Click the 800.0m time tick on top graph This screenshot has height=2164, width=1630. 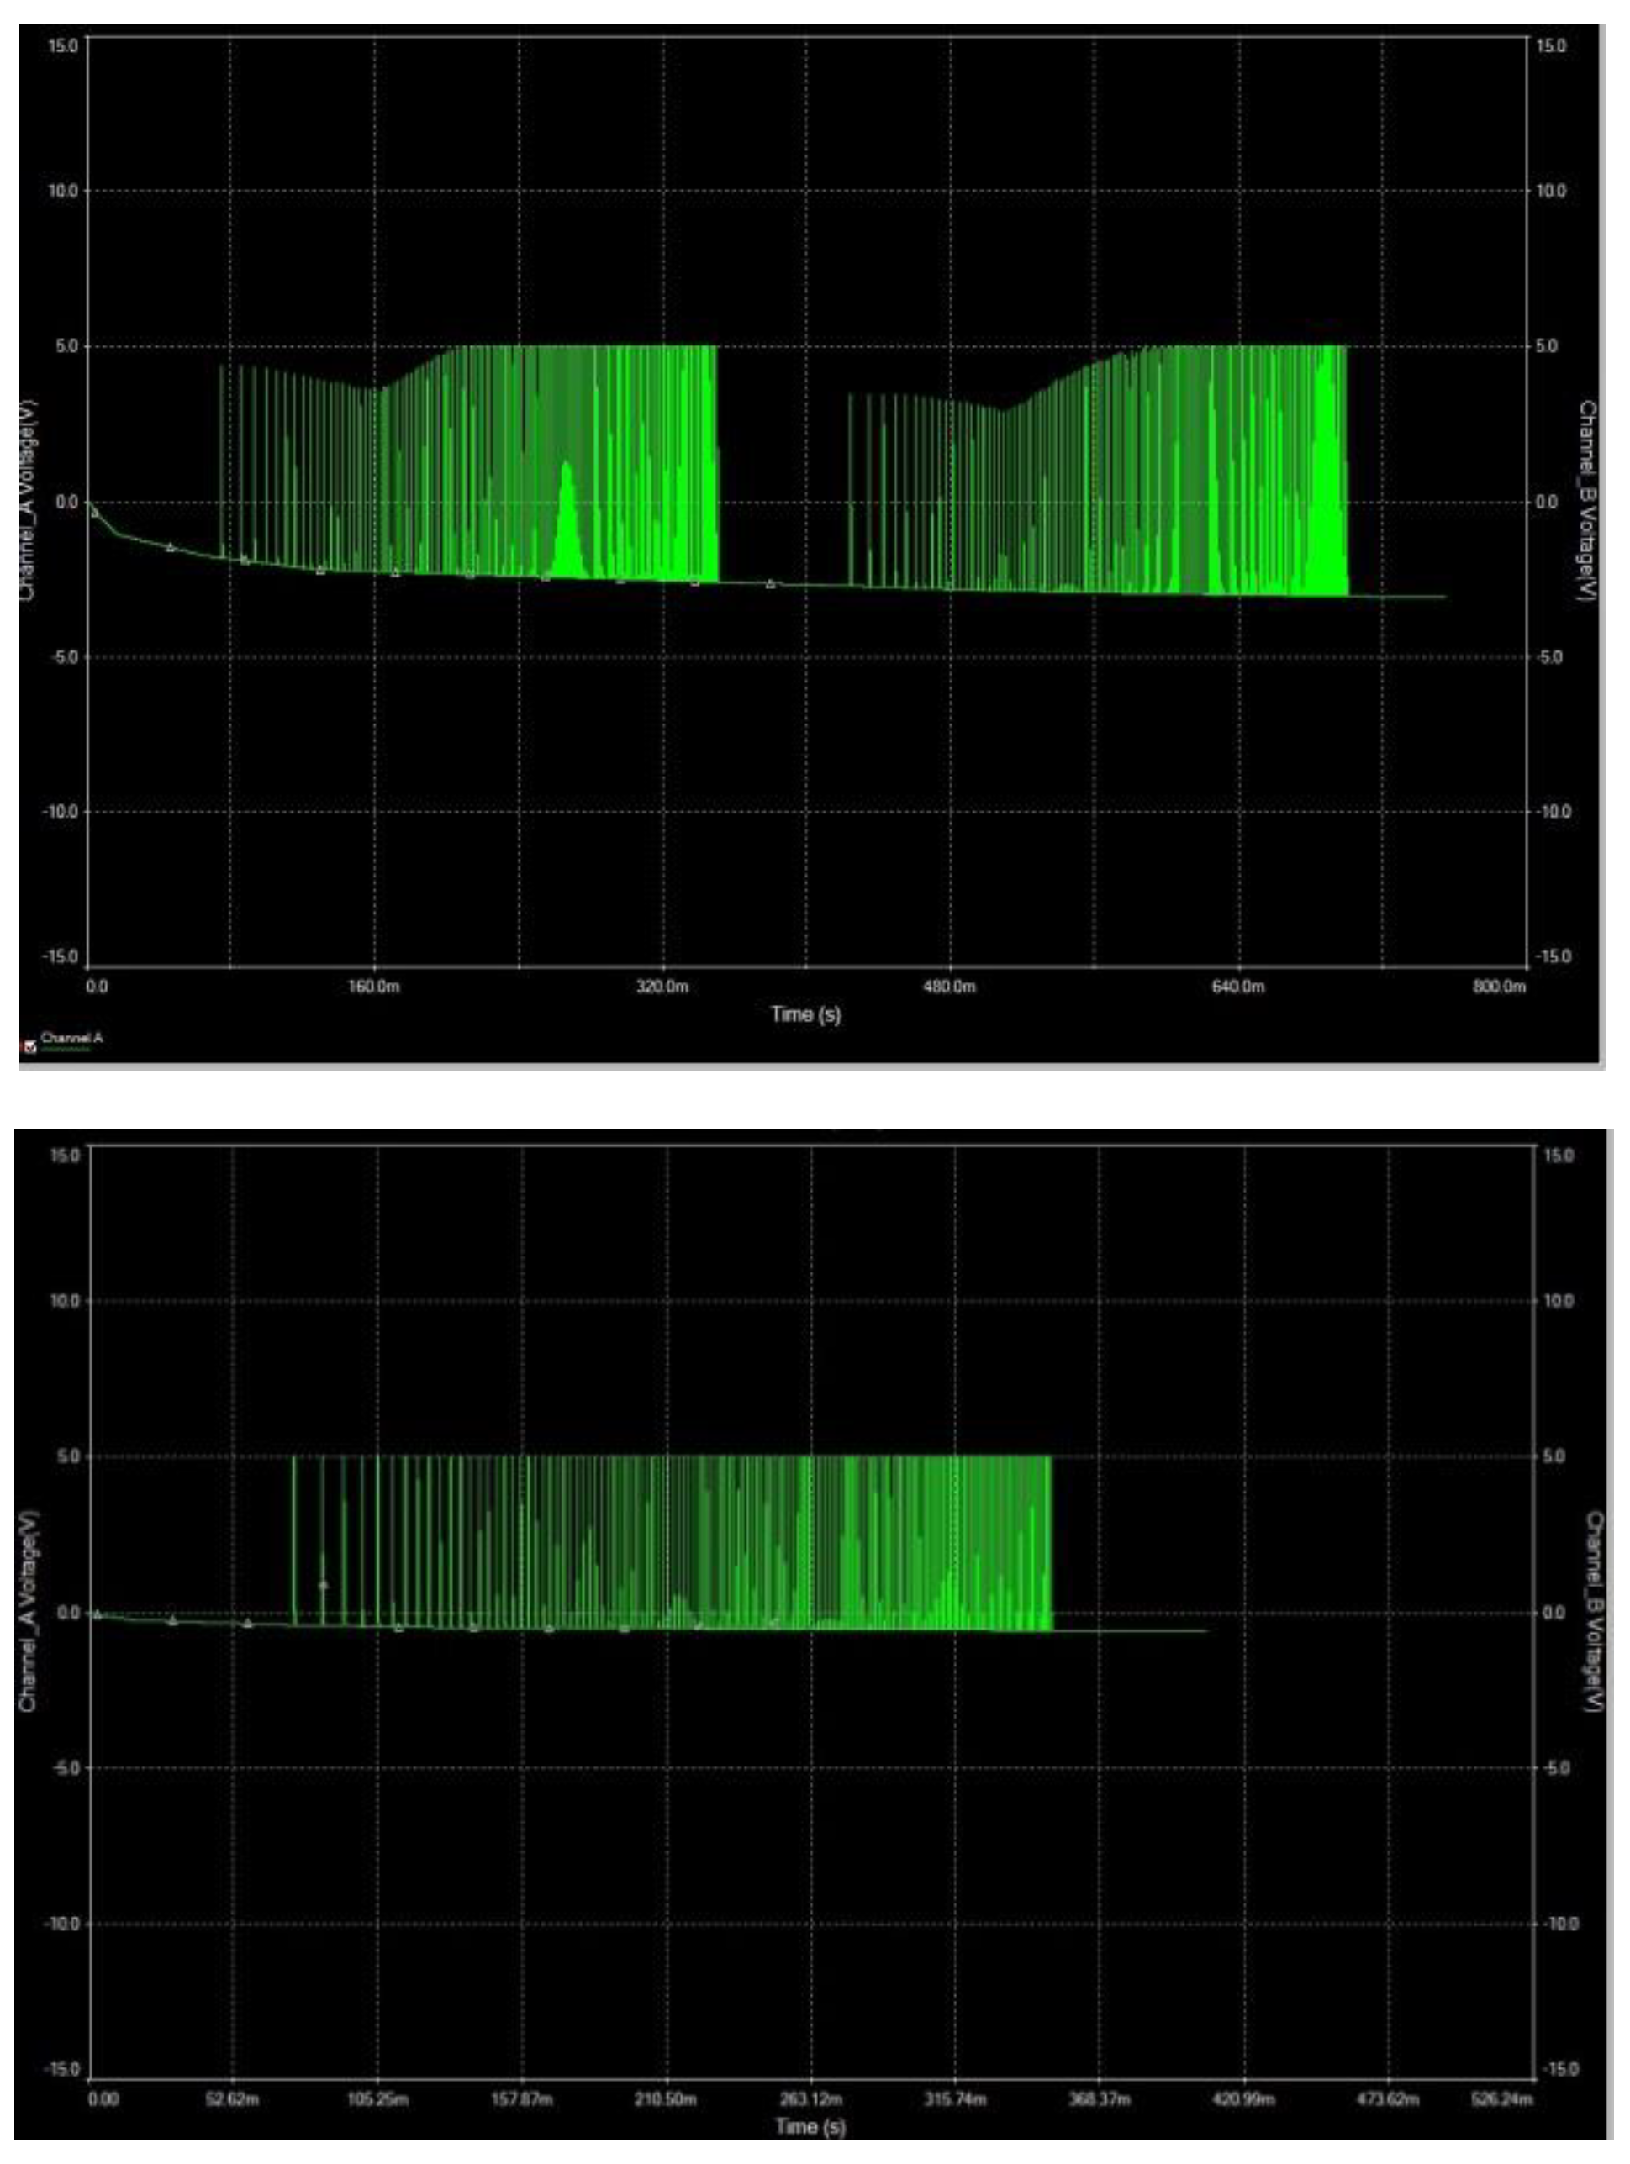click(1499, 986)
